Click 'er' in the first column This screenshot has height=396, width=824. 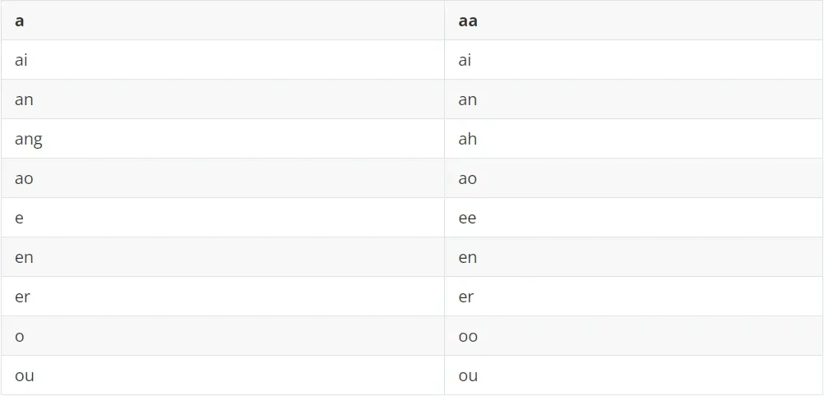coord(222,297)
